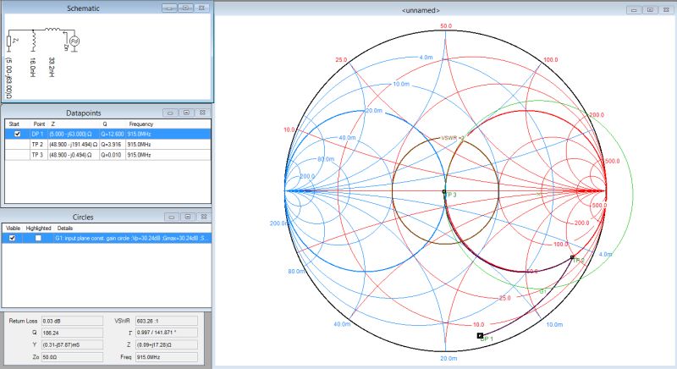This screenshot has height=369, width=677.
Task: Click the Point column header in Datapoints
Action: 39,124
